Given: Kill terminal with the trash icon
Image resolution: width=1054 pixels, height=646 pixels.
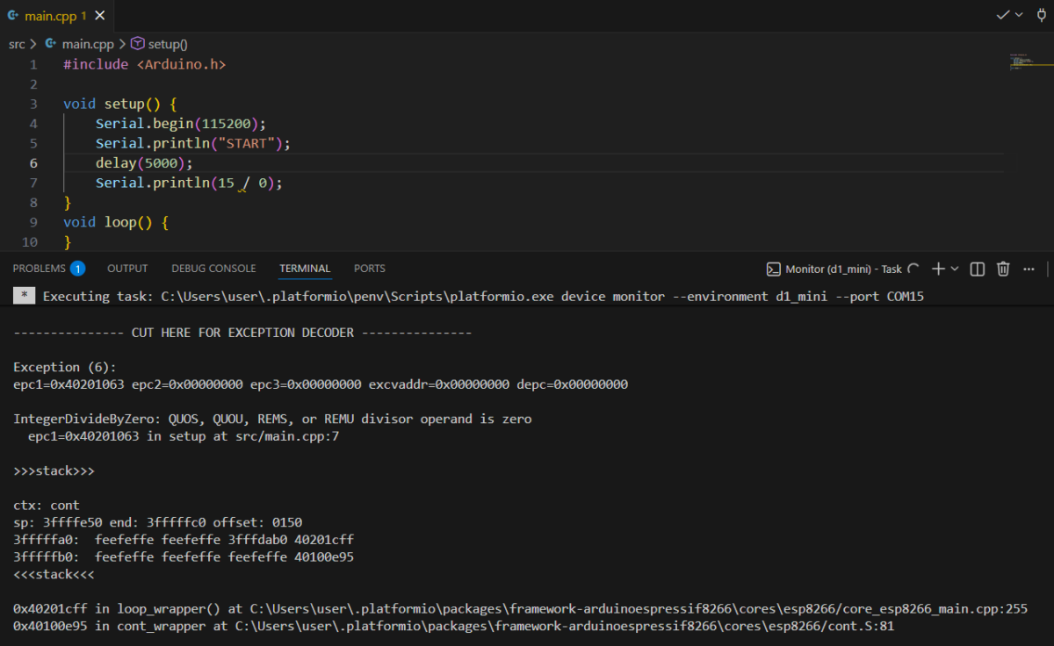Looking at the screenshot, I should point(1003,269).
